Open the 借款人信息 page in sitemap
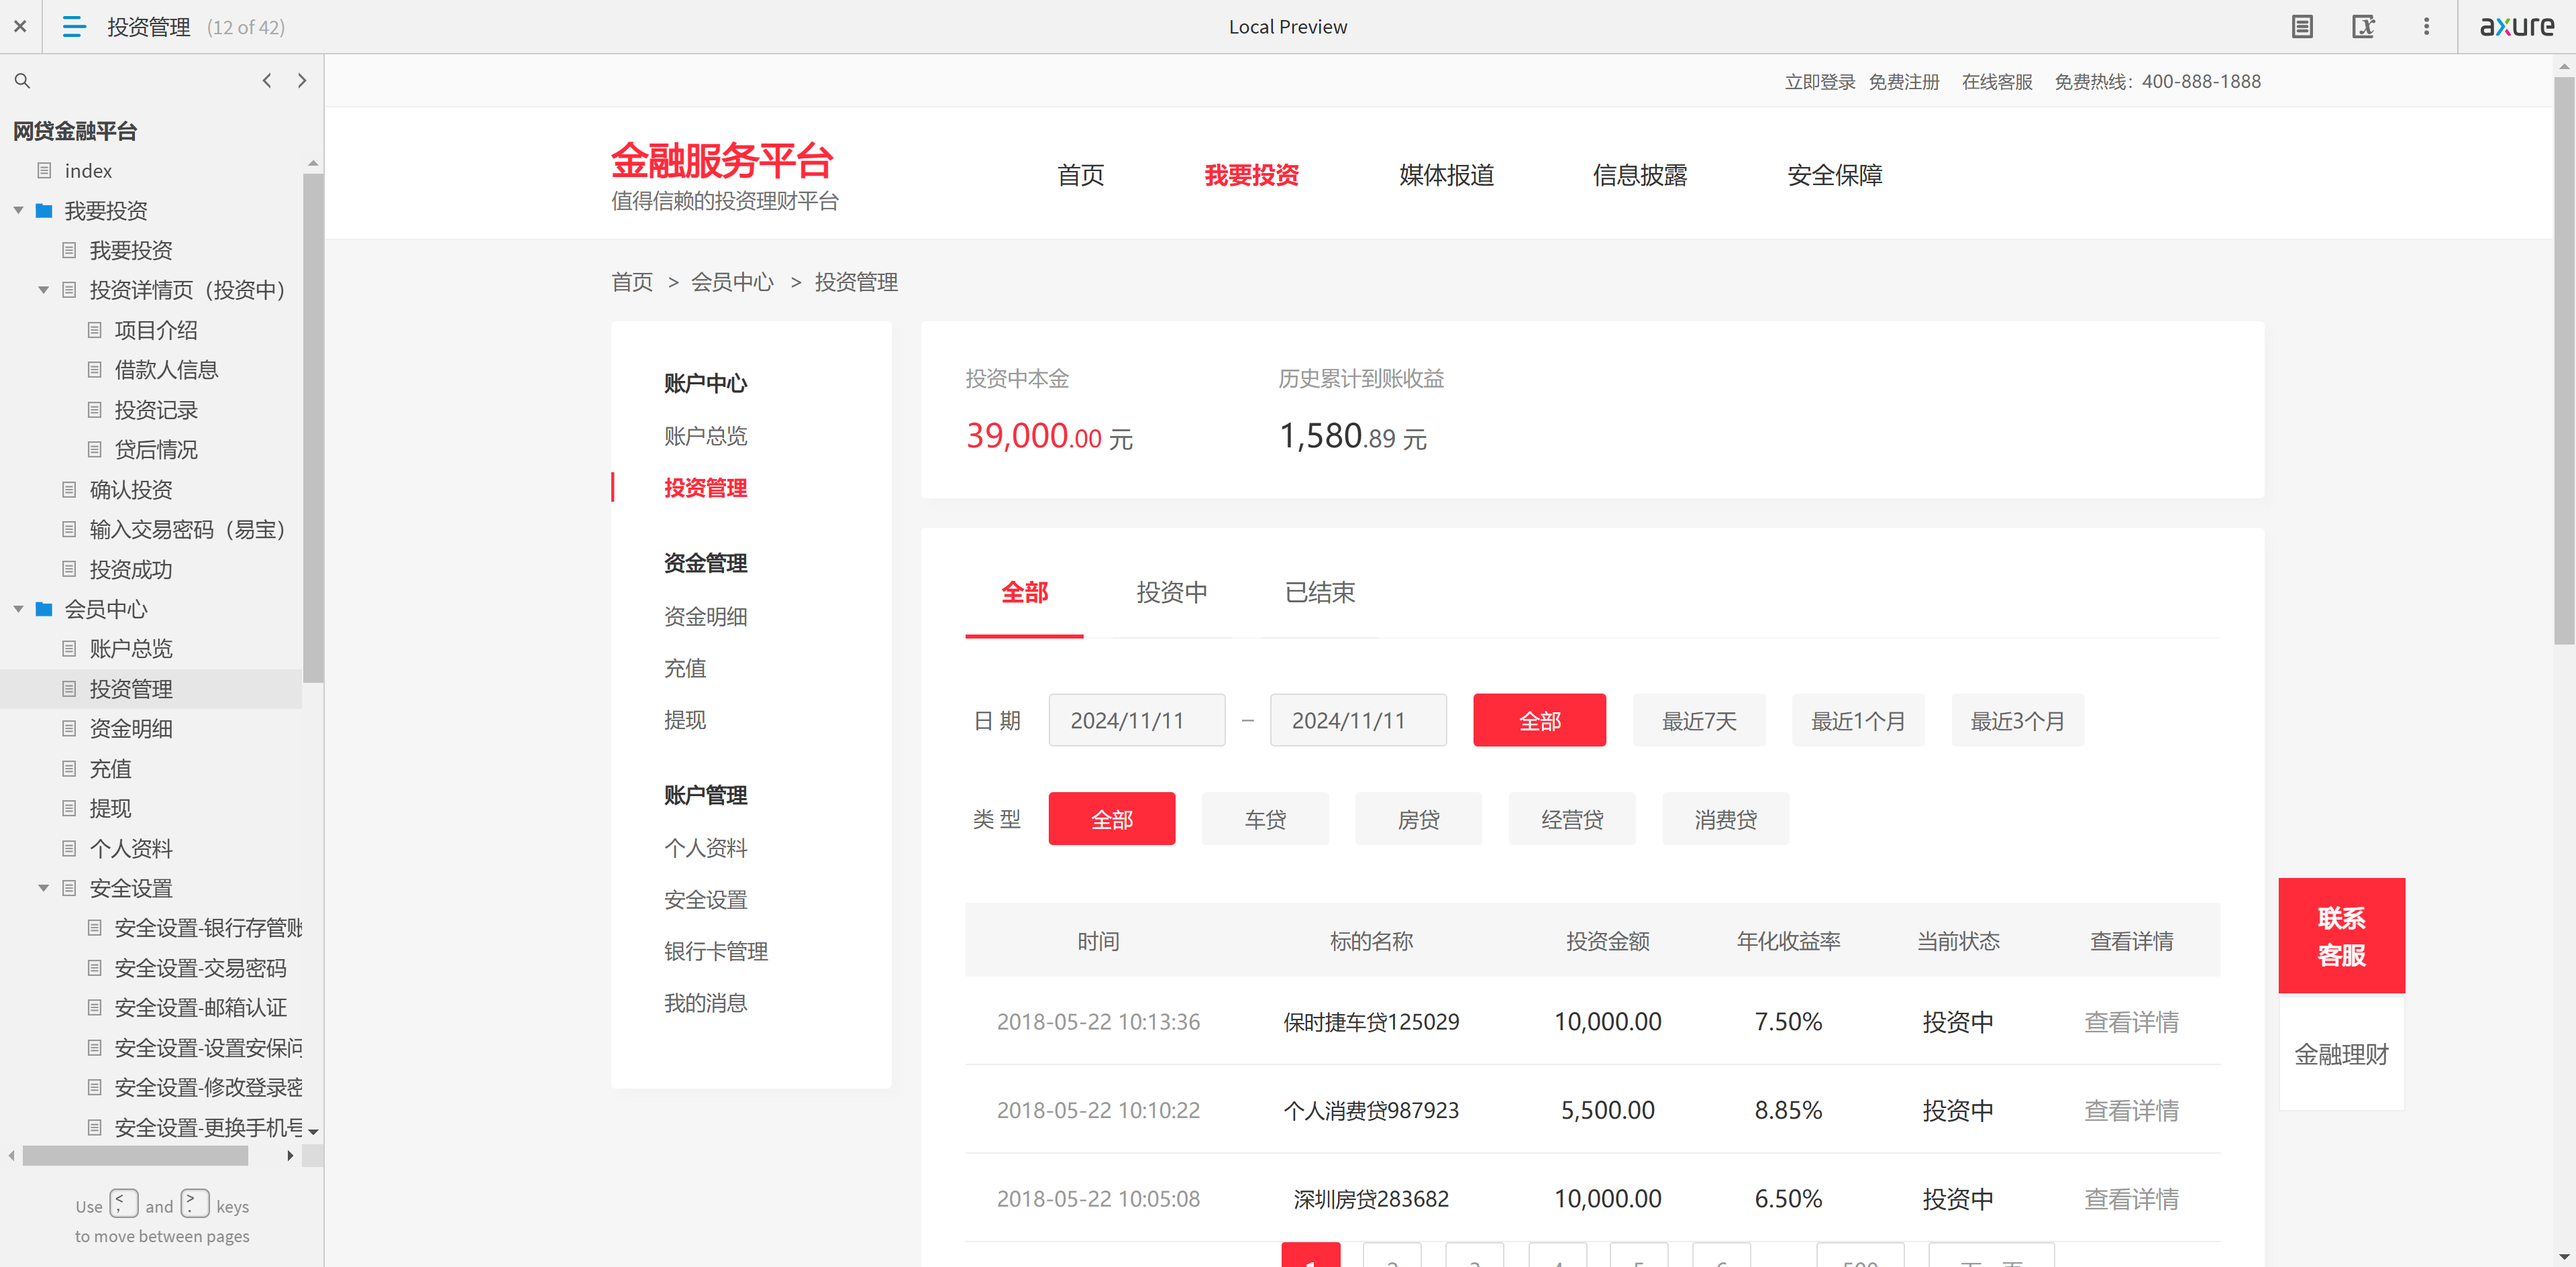 tap(166, 371)
